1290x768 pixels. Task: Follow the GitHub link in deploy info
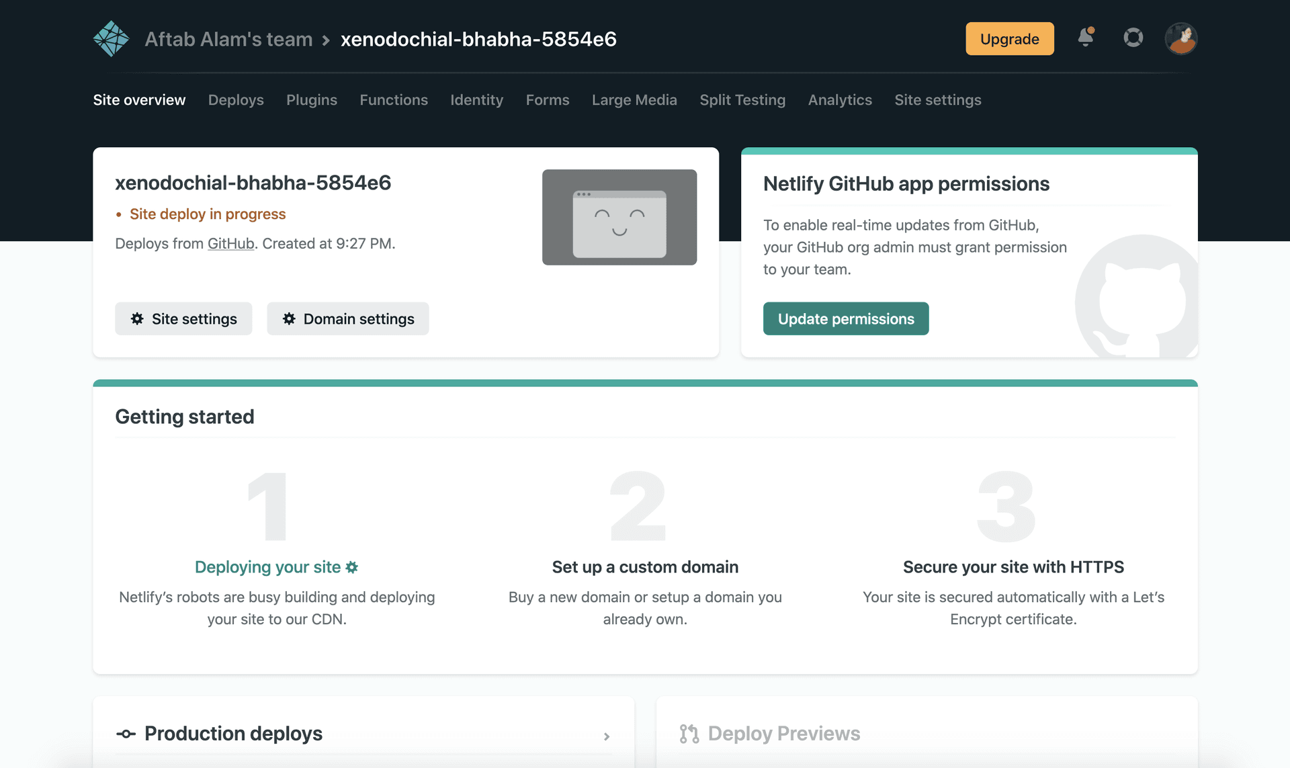pyautogui.click(x=230, y=243)
